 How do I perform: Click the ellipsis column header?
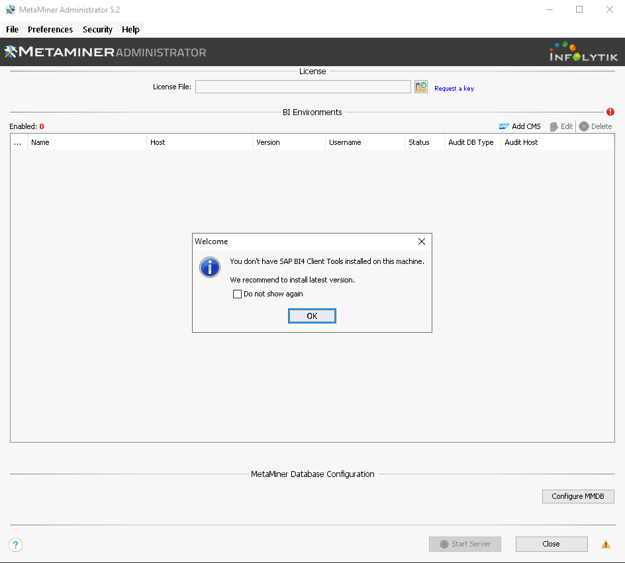point(19,142)
